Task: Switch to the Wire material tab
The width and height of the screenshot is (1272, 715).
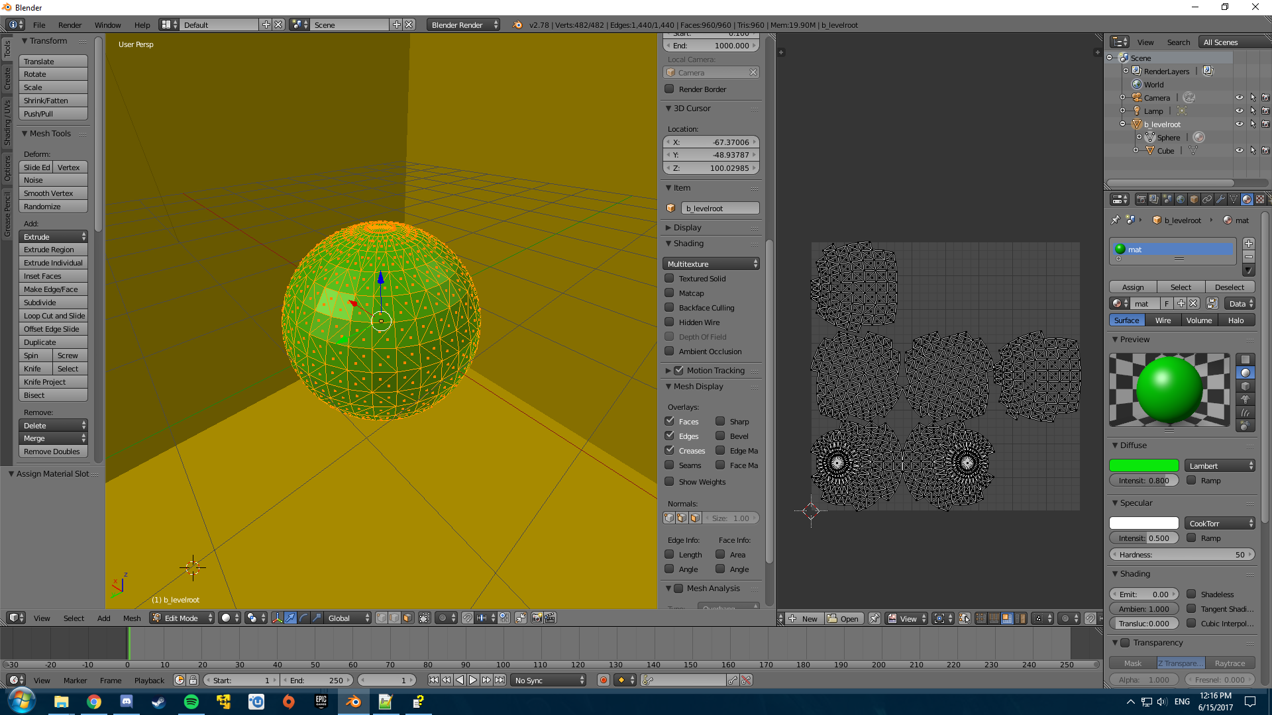Action: pyautogui.click(x=1163, y=320)
